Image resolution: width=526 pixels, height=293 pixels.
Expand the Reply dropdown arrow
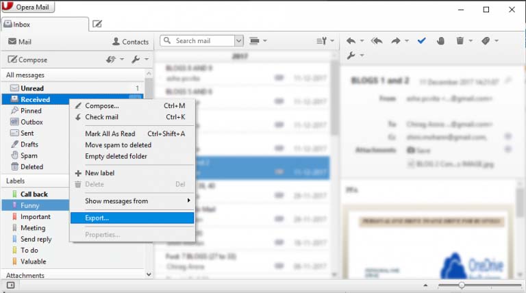[362, 41]
